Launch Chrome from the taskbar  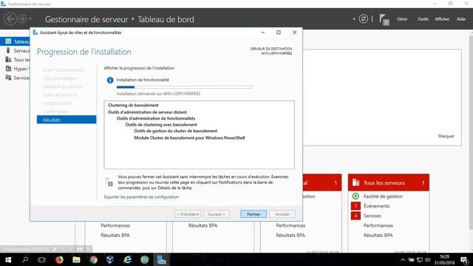[x=93, y=259]
